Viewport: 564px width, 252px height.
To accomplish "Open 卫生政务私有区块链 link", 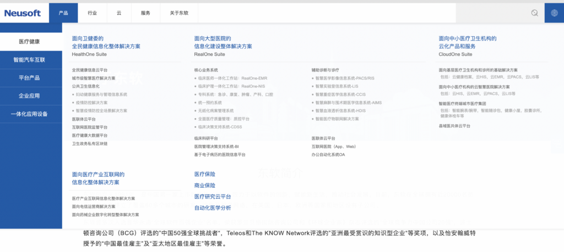I will coord(90,144).
